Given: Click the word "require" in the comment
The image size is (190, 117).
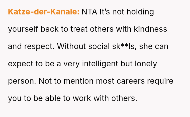Looking at the screenshot, I should [x=160, y=81].
